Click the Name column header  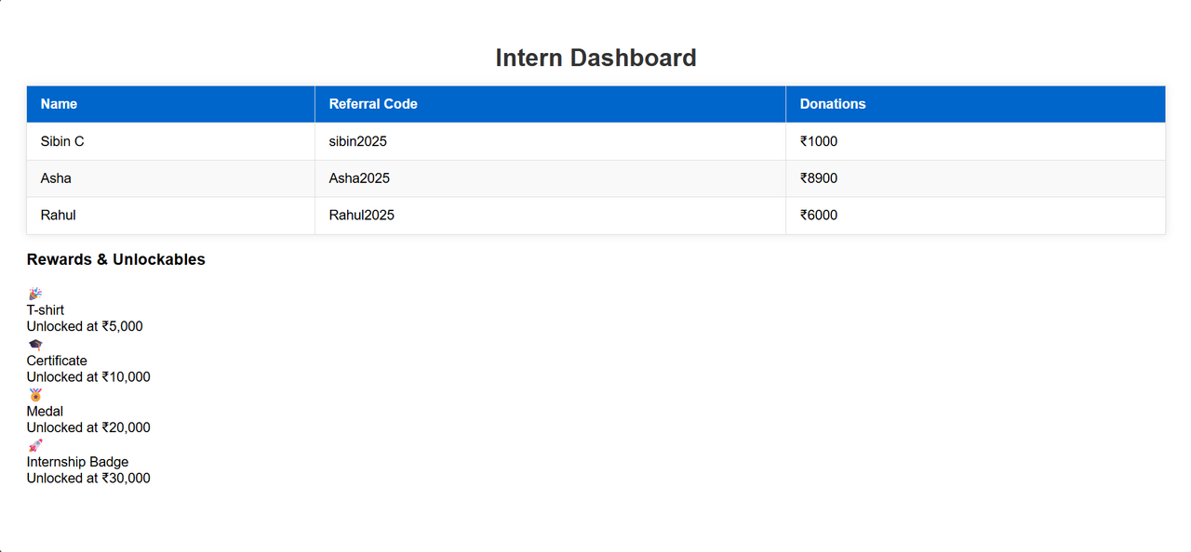(x=171, y=104)
